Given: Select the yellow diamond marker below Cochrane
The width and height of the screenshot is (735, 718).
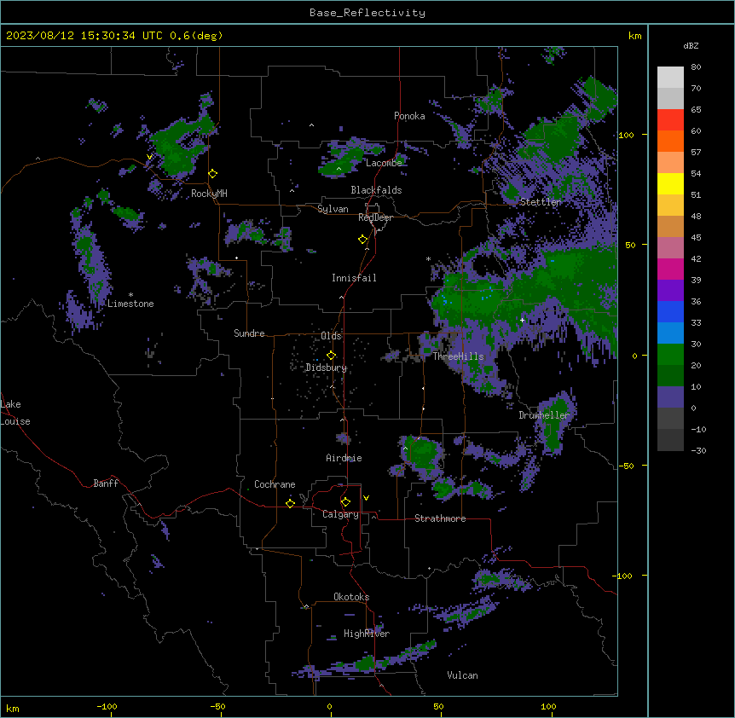Looking at the screenshot, I should point(290,503).
